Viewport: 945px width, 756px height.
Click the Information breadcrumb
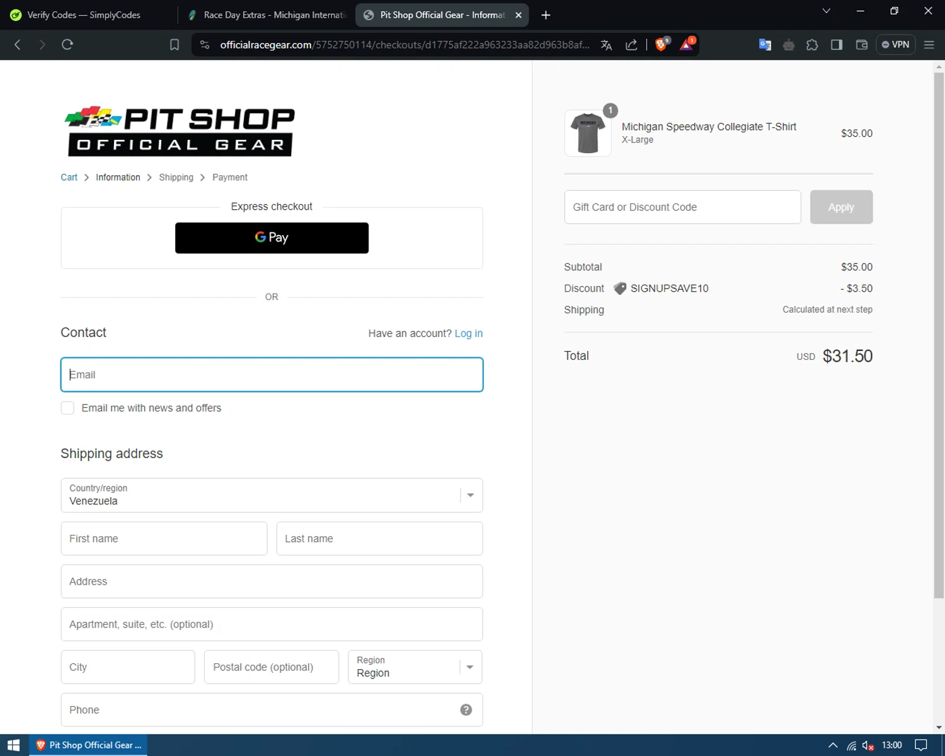click(x=118, y=178)
